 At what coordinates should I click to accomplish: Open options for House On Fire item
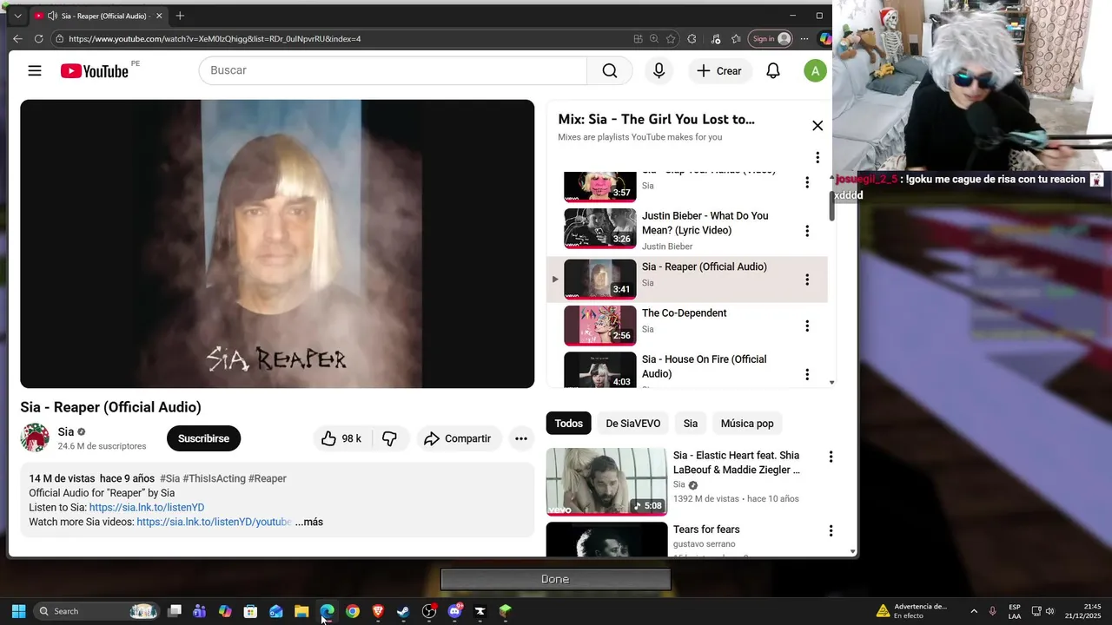807,374
